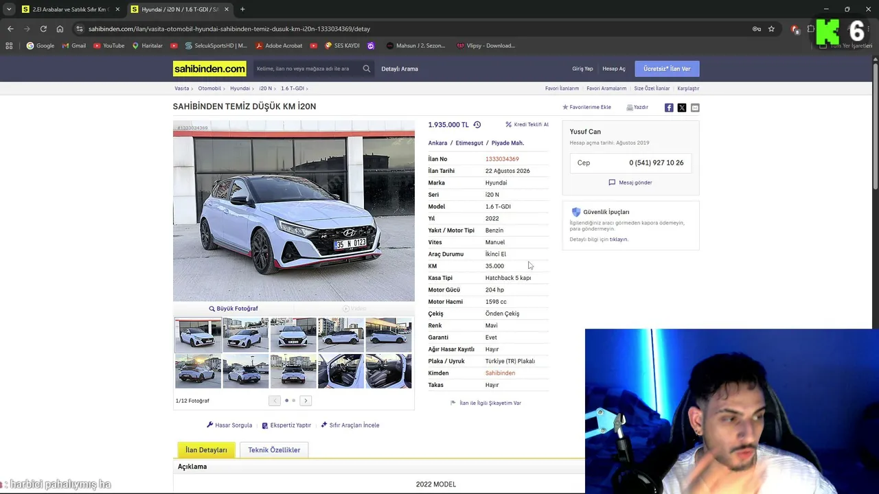Open the Mahsun J 2. Sezon bookmark
This screenshot has width=879, height=494.
click(416, 46)
